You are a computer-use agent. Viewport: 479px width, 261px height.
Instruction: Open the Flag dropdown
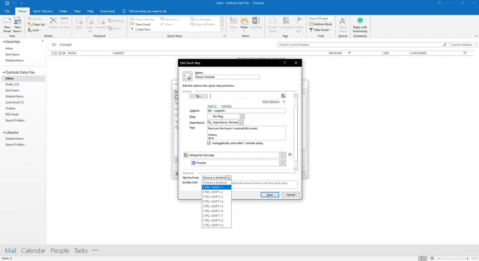(x=242, y=116)
